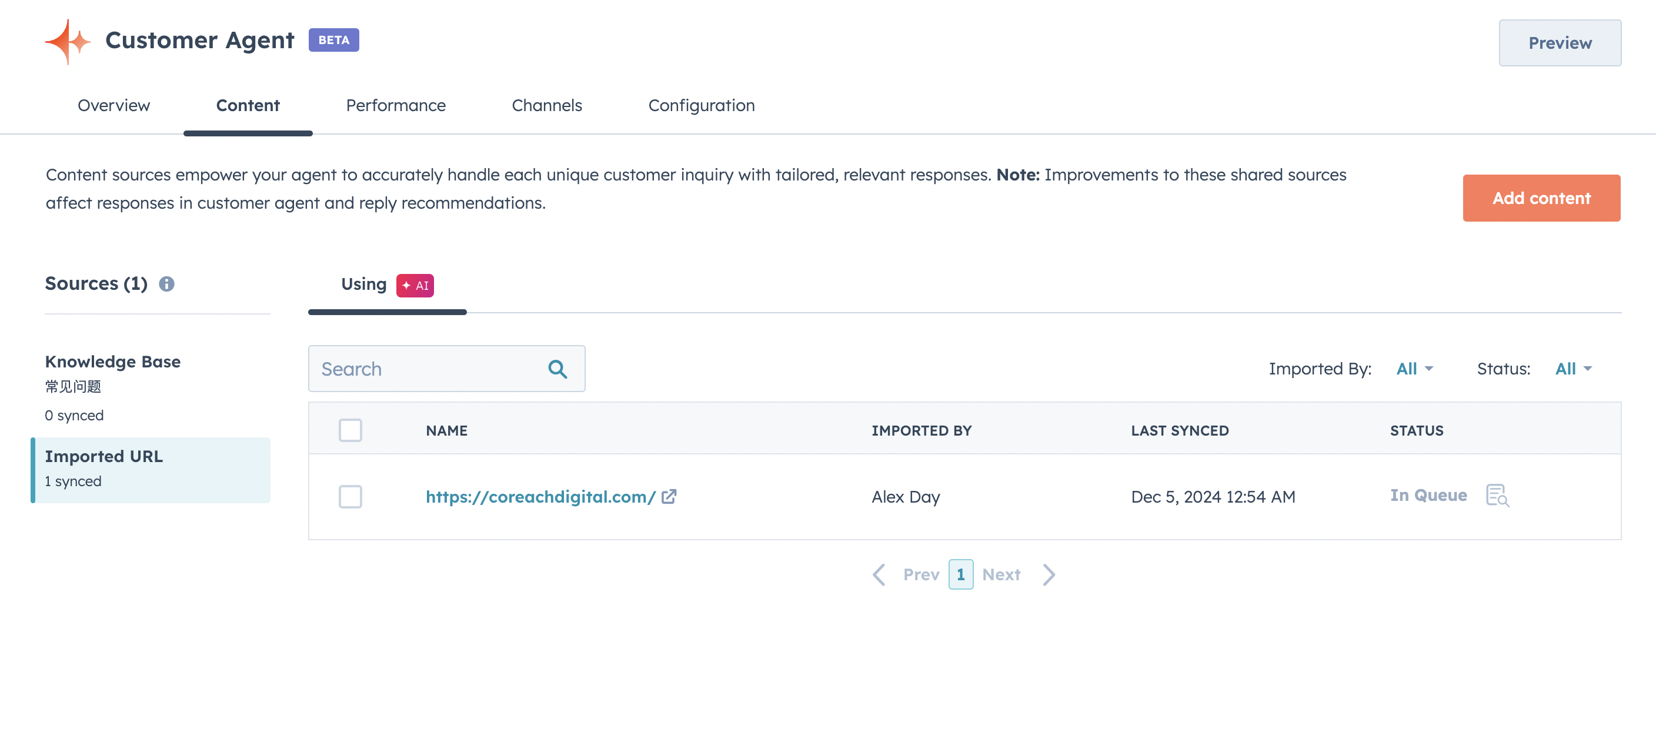Check the coreachdigital.com row checkbox
The image size is (1656, 756).
point(350,497)
